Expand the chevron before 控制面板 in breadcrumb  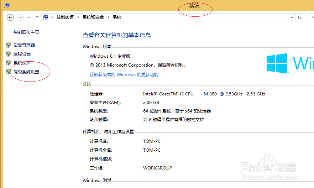coord(52,17)
